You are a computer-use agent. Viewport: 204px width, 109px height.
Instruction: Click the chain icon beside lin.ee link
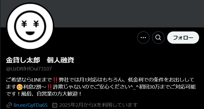coord(9,105)
